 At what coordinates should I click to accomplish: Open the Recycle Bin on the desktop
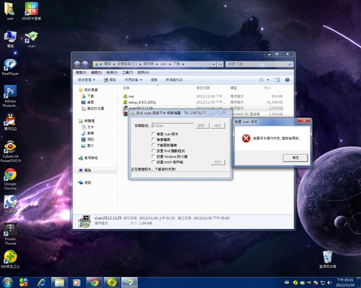327,257
